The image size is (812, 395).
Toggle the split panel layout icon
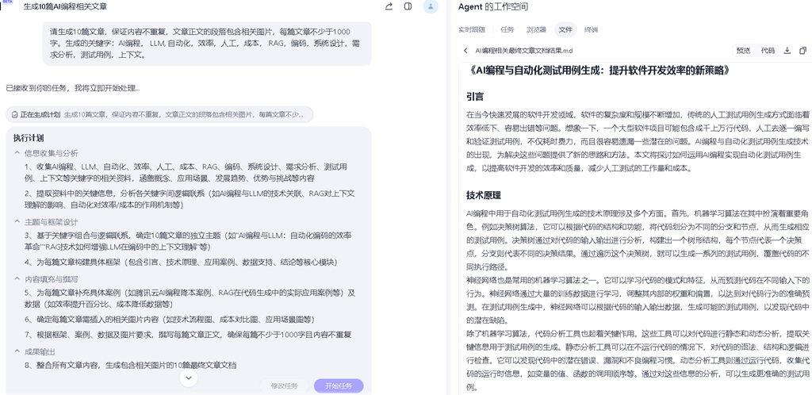pos(408,6)
